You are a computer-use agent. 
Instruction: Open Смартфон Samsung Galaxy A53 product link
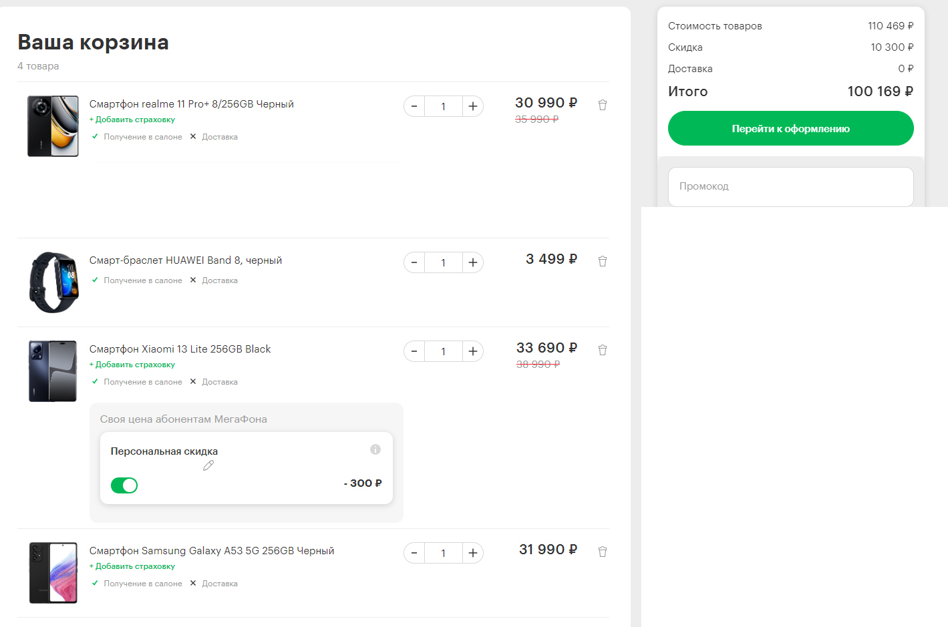212,551
